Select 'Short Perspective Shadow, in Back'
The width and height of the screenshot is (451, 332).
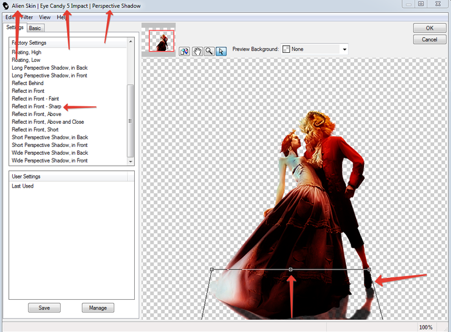[x=50, y=137]
